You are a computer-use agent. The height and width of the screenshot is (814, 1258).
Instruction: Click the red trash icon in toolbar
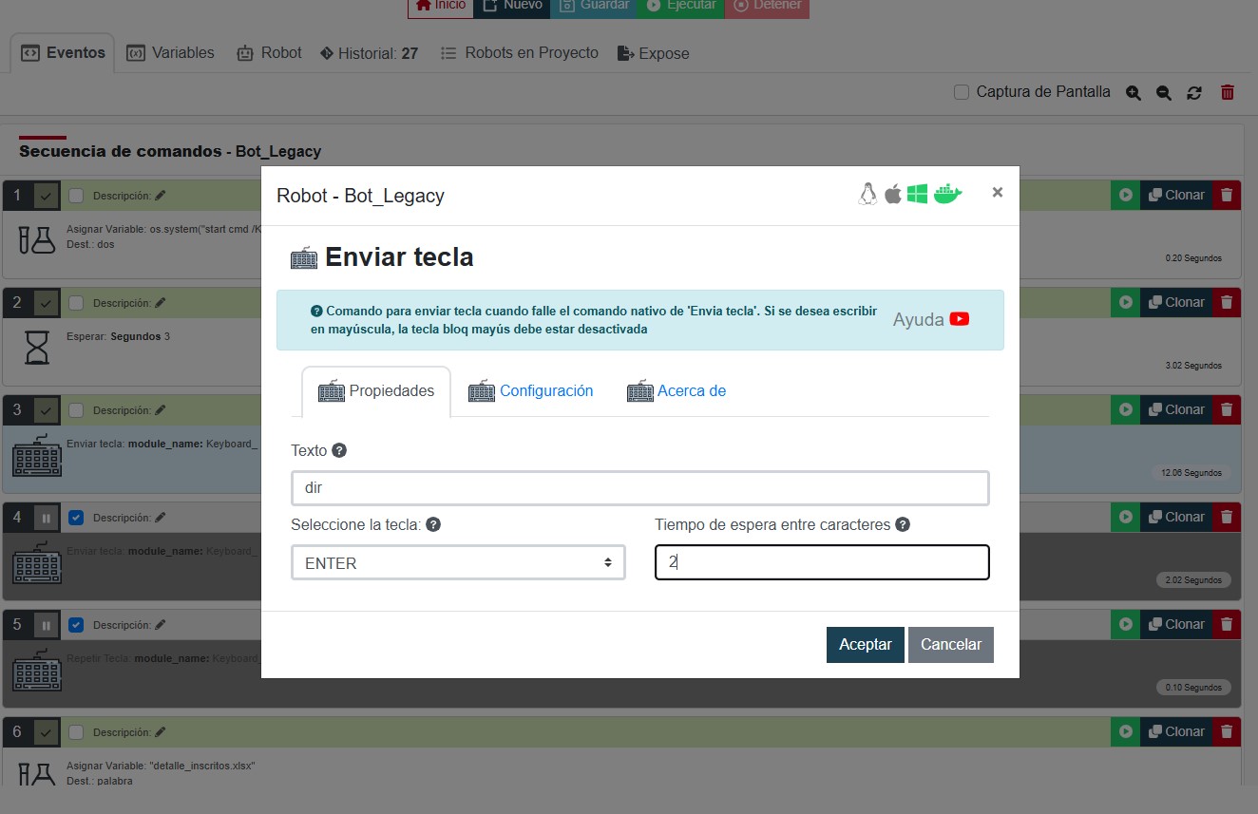point(1228,92)
